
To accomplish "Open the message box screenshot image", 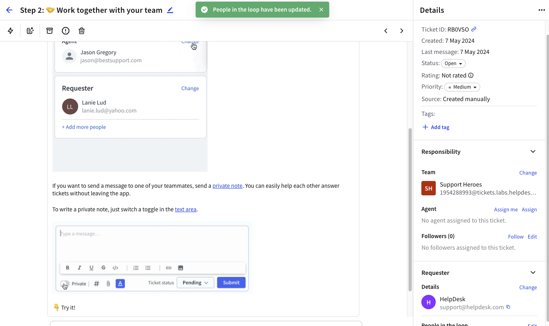I will tap(152, 258).
